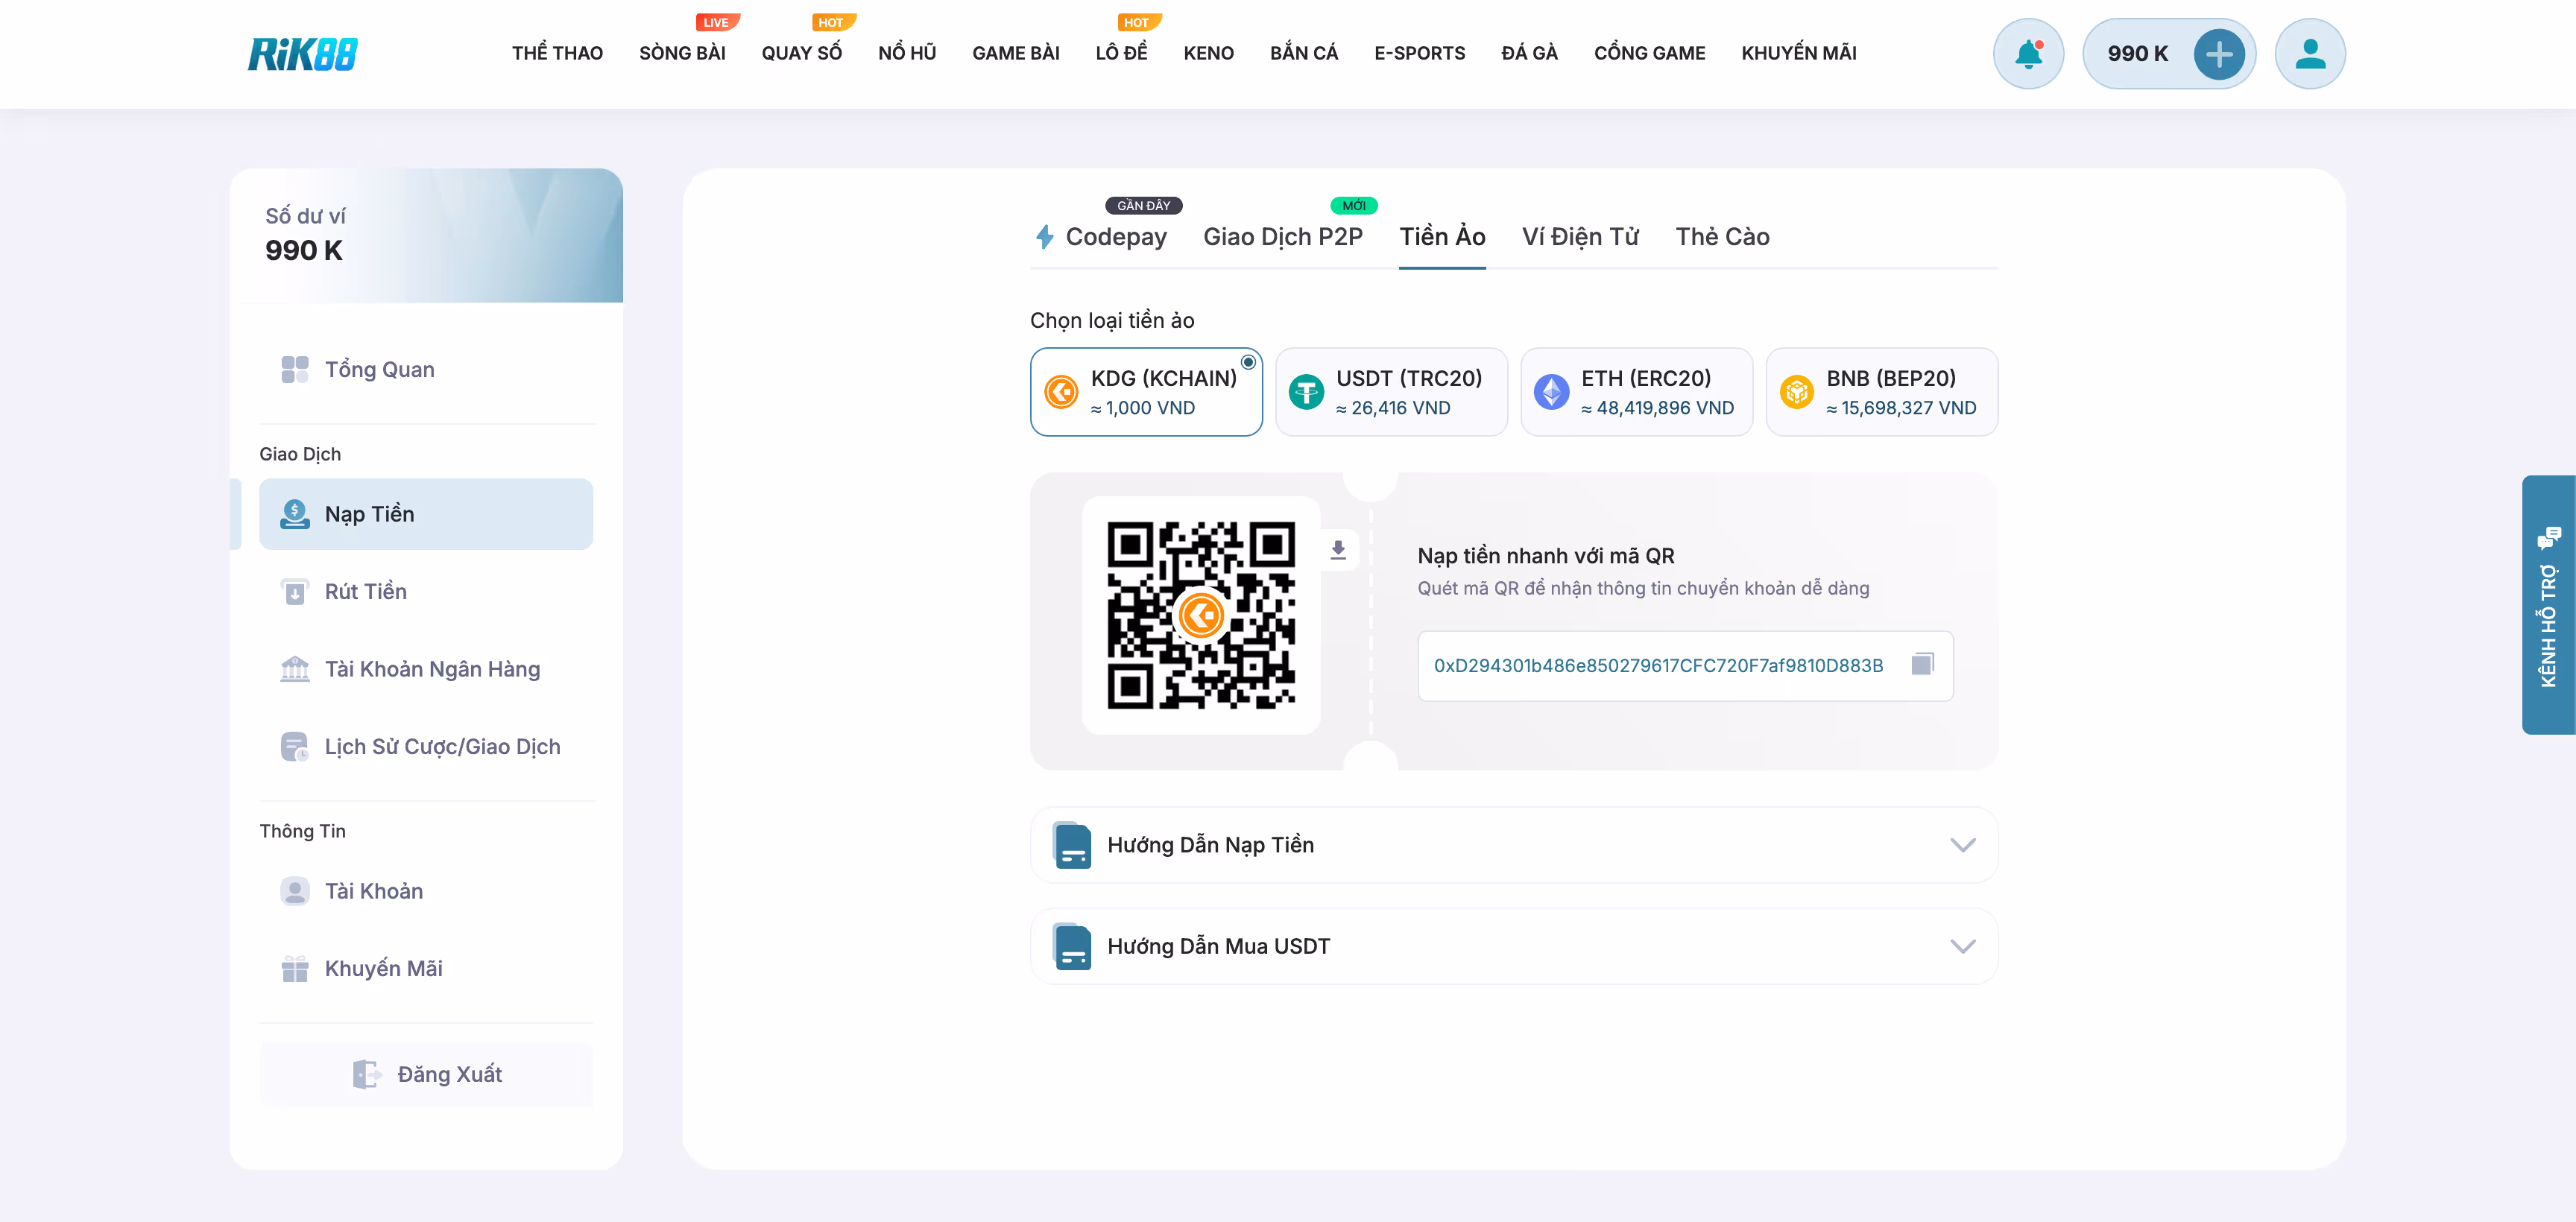Click the BNB coin logo
Image resolution: width=2576 pixels, height=1222 pixels.
[1796, 392]
